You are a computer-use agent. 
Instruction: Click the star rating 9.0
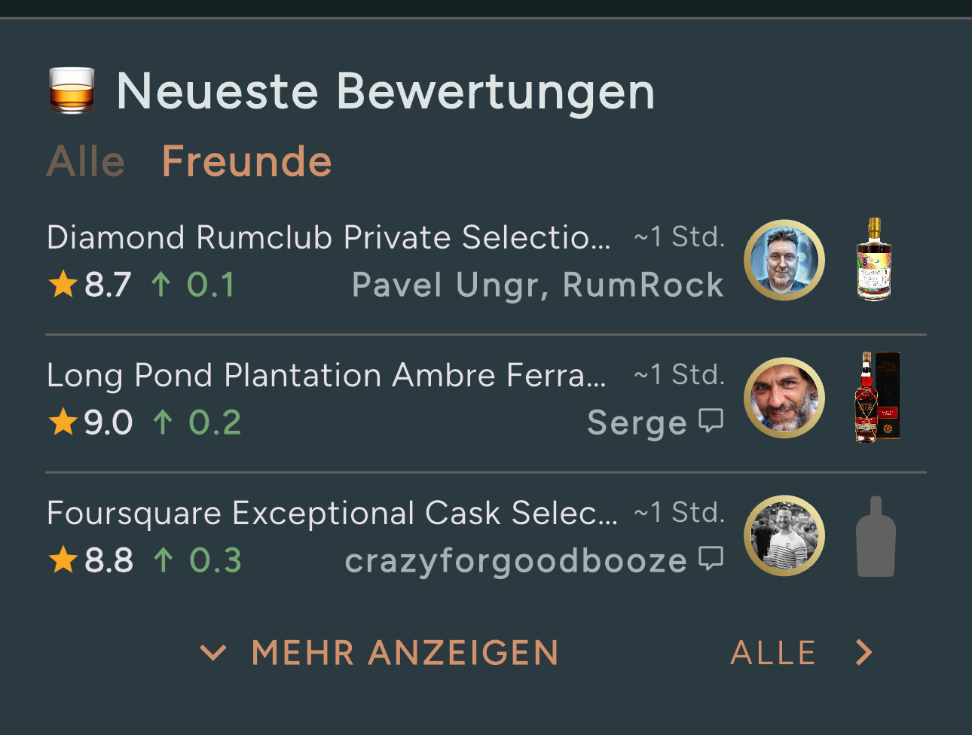(x=90, y=422)
